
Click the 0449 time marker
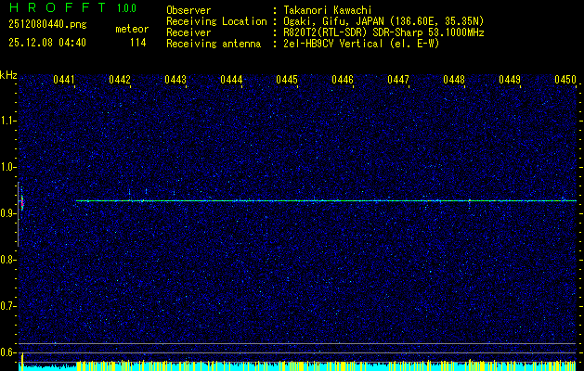(x=509, y=80)
